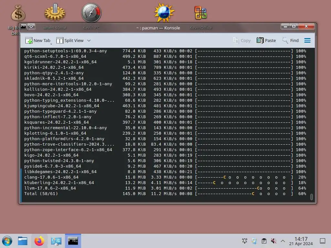Click the Copy toolbar button
Image resolution: width=331 pixels, height=248 pixels.
(242, 40)
